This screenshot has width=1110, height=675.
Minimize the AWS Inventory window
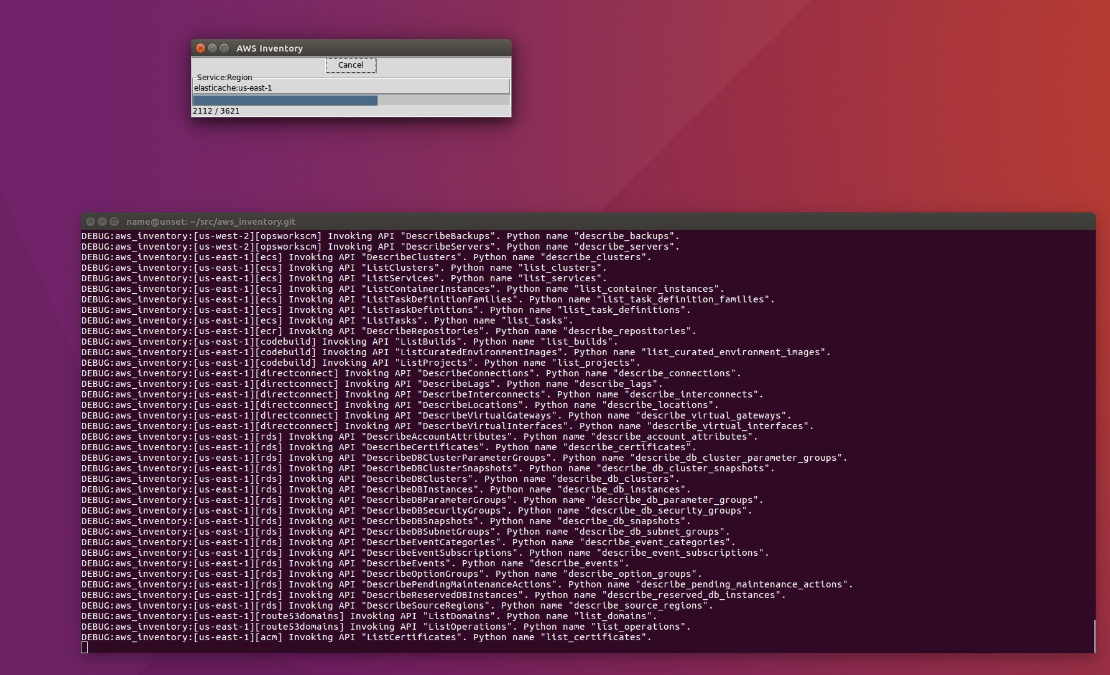(x=212, y=48)
